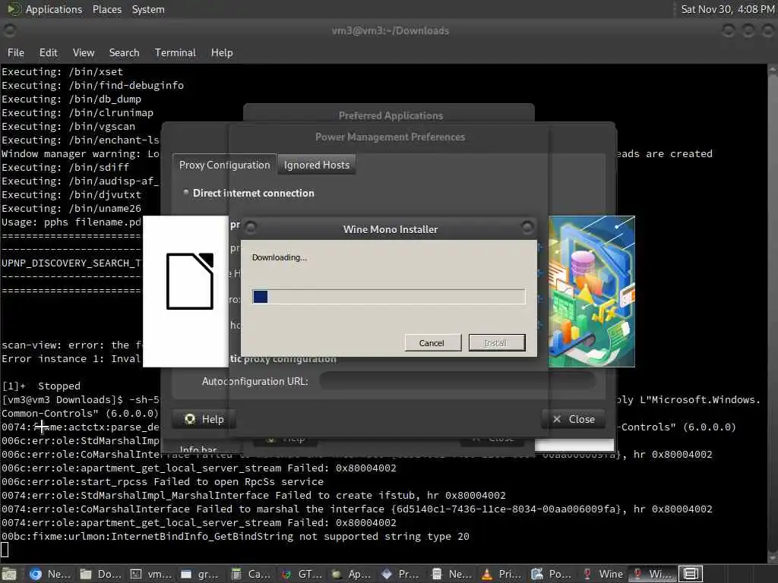The height and width of the screenshot is (583, 778).
Task: Click the Autoconfiguration URL input field
Action: (457, 381)
